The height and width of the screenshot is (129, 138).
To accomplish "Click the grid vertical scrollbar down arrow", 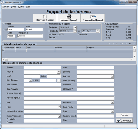I will click(135, 56).
